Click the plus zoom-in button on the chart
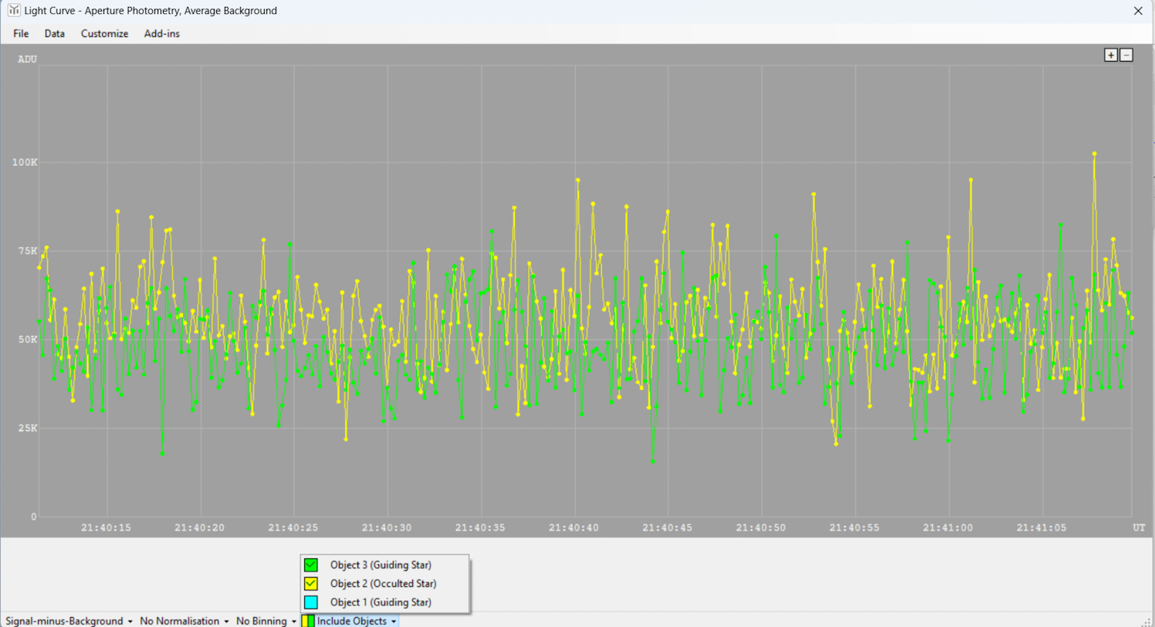 click(1110, 55)
